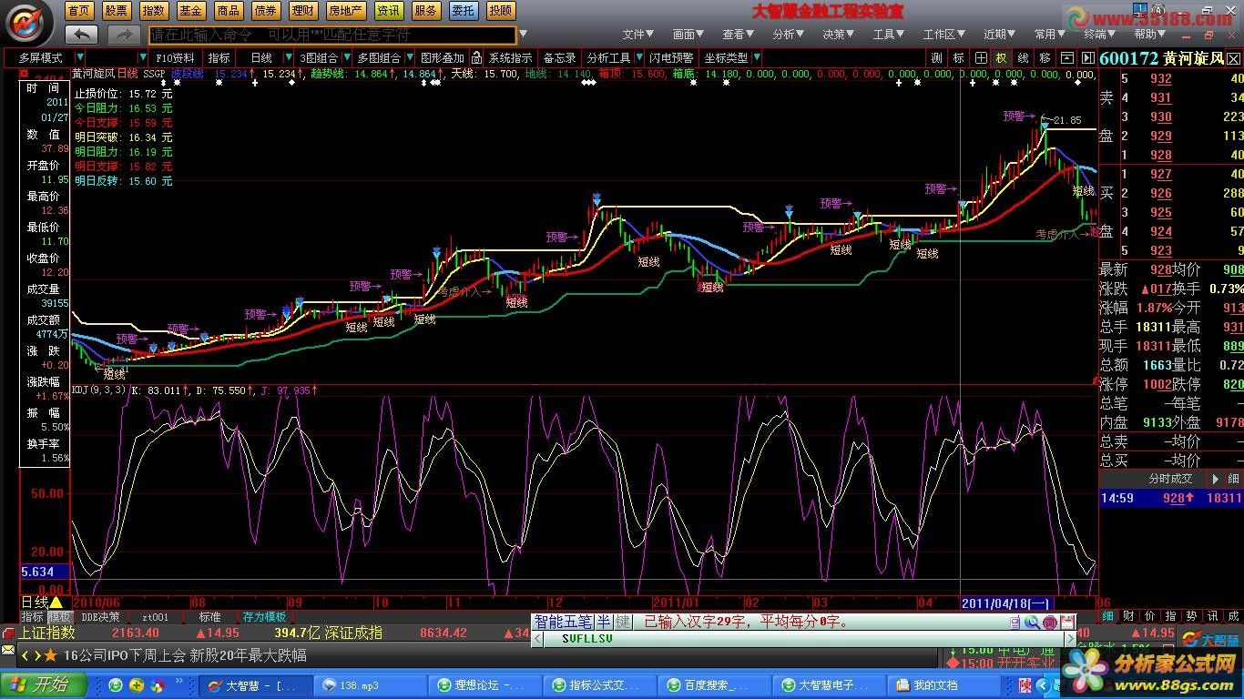Image resolution: width=1244 pixels, height=699 pixels.
Task: Click the 半 half-width IME toggle
Action: point(603,622)
